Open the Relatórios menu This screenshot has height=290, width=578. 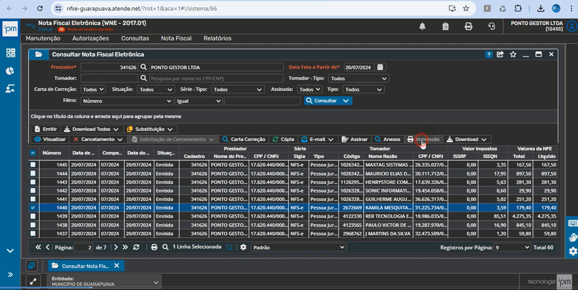[218, 38]
